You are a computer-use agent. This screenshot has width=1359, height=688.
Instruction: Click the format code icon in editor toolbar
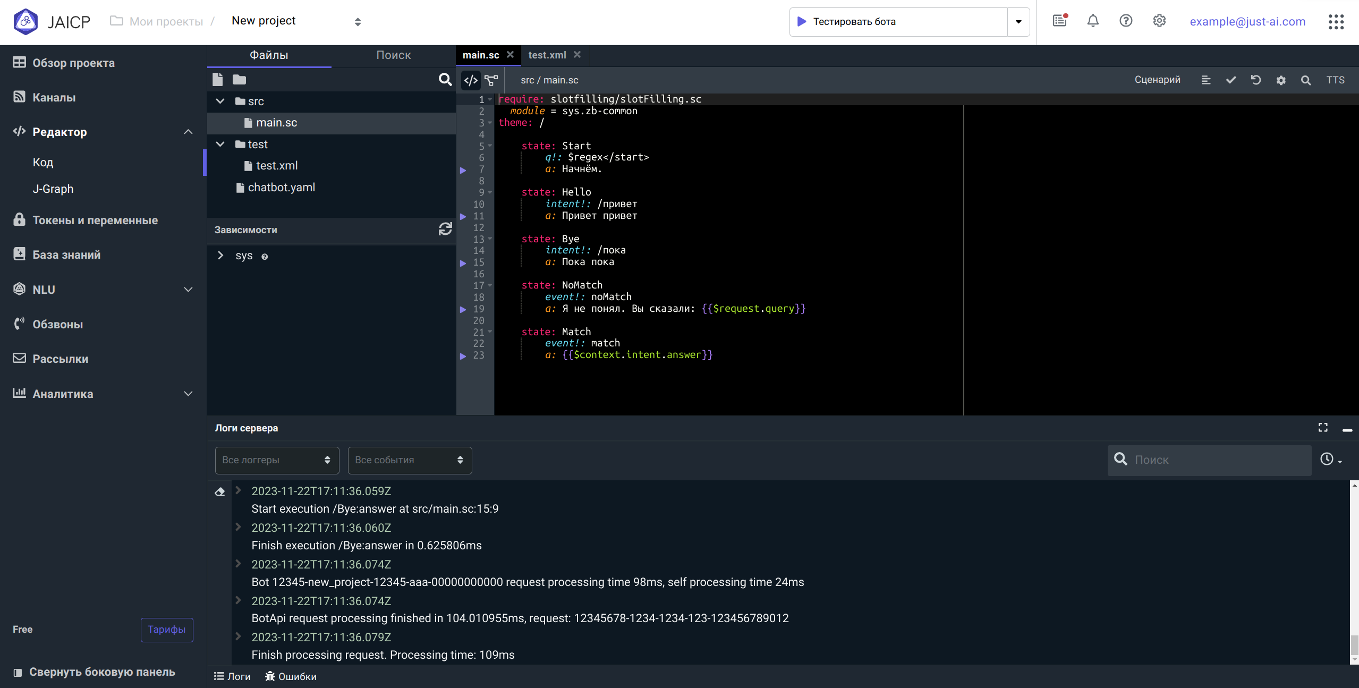[x=1206, y=80]
